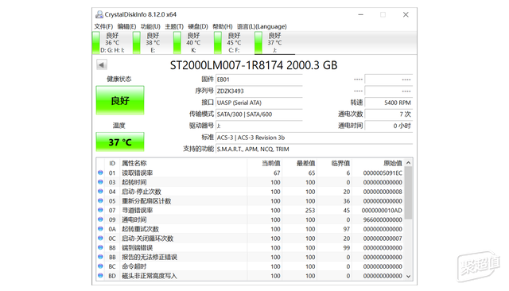Click status dot for attribute BD 磁头非正常高度写入
Image resolution: width=509 pixels, height=291 pixels.
click(x=100, y=275)
